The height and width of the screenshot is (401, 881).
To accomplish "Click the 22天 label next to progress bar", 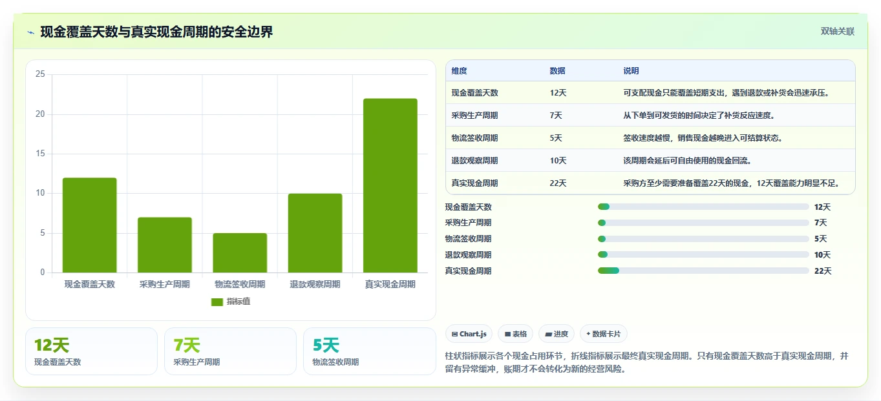I will [823, 271].
